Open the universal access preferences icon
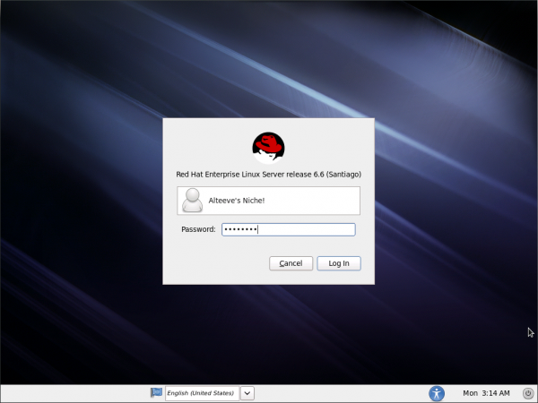The height and width of the screenshot is (403, 538). [x=437, y=392]
